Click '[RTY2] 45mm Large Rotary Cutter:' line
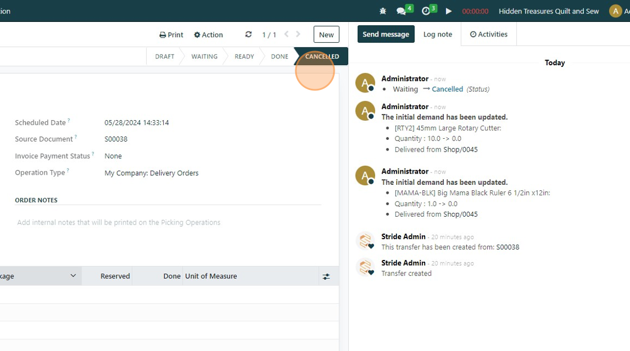The width and height of the screenshot is (630, 351). (448, 129)
